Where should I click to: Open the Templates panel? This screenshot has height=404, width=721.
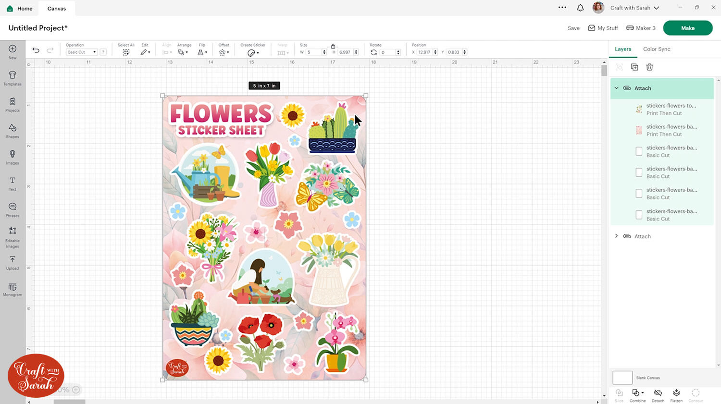coord(12,78)
